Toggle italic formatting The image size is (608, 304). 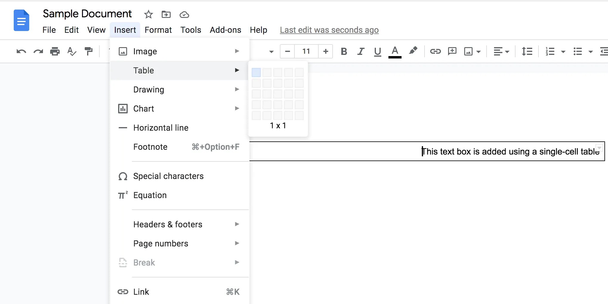coord(360,51)
